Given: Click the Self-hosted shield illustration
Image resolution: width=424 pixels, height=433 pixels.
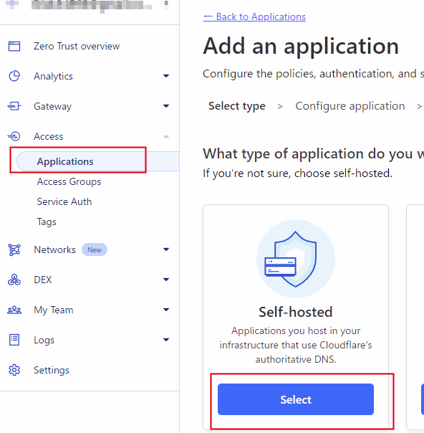Looking at the screenshot, I should (296, 259).
